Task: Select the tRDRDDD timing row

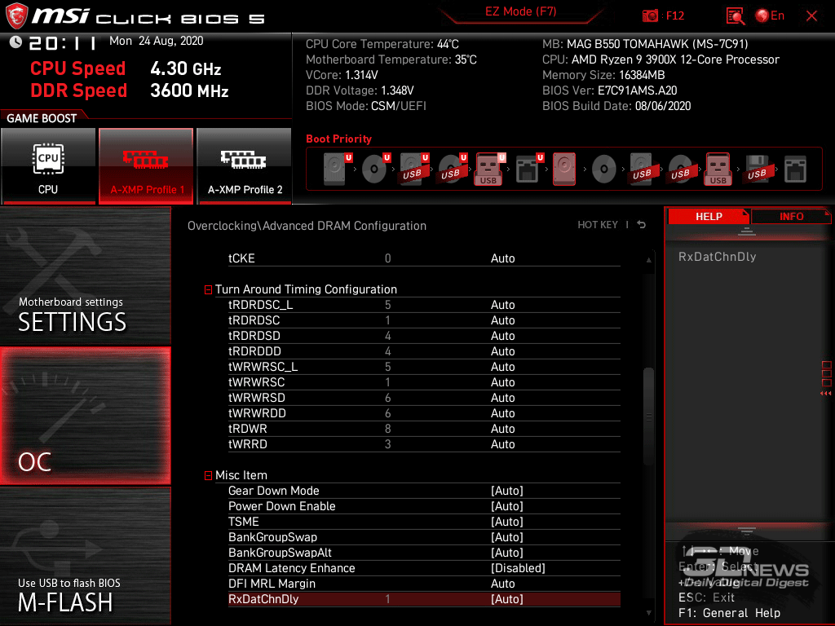Action: [424, 351]
